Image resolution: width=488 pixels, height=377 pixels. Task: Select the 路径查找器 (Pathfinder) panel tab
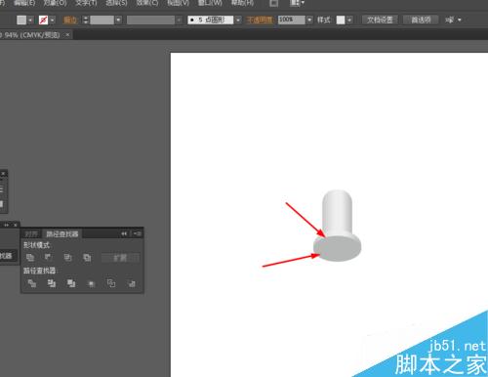[62, 233]
